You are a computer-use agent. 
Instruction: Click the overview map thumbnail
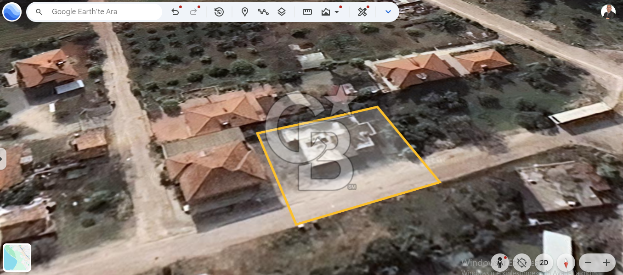pos(17,258)
